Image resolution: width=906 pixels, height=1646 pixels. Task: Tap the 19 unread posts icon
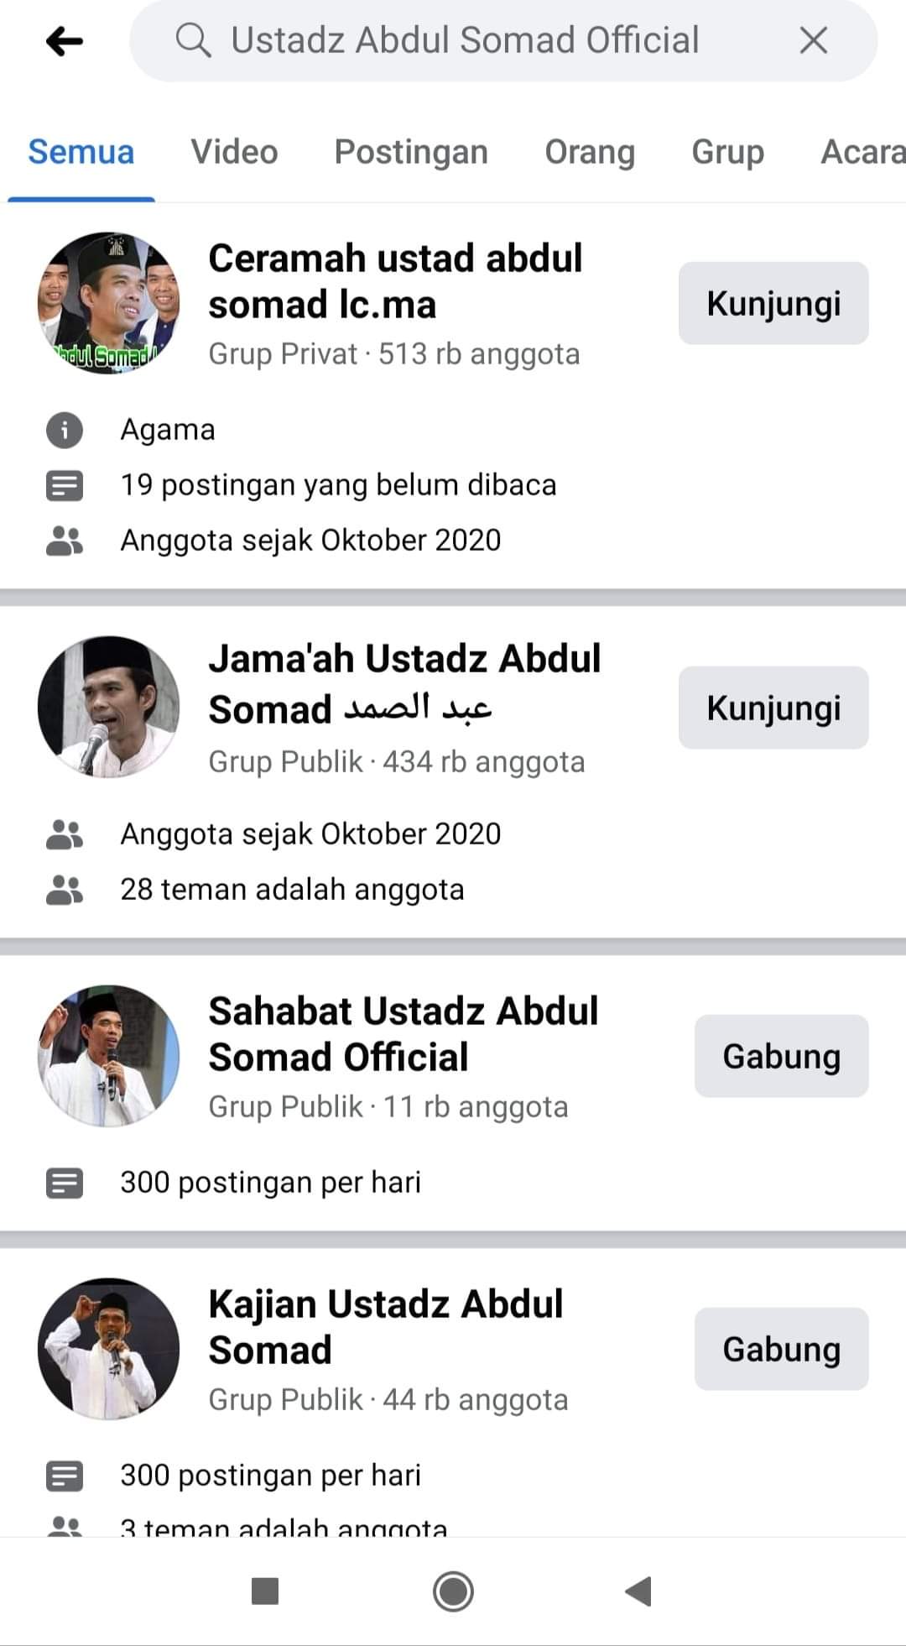[x=65, y=485]
